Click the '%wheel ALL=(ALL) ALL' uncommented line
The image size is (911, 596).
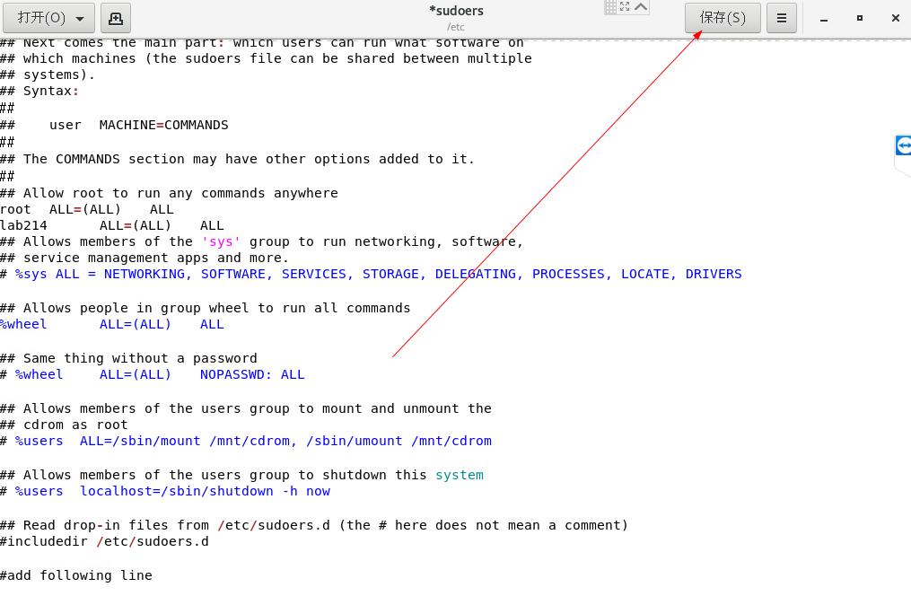point(111,324)
